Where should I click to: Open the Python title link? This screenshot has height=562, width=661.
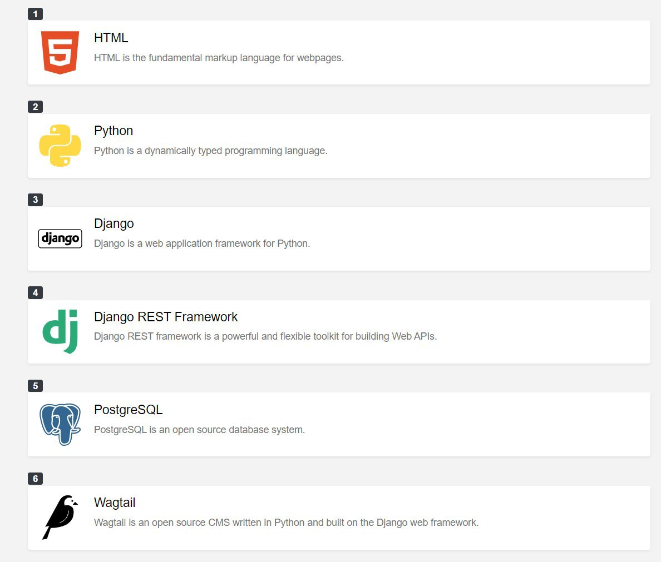click(114, 131)
